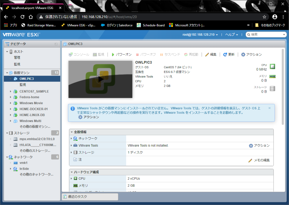Open the VMware ESXi - vSphere bookmark
Image resolution: width=289 pixels, height=205 pixels.
78,25
